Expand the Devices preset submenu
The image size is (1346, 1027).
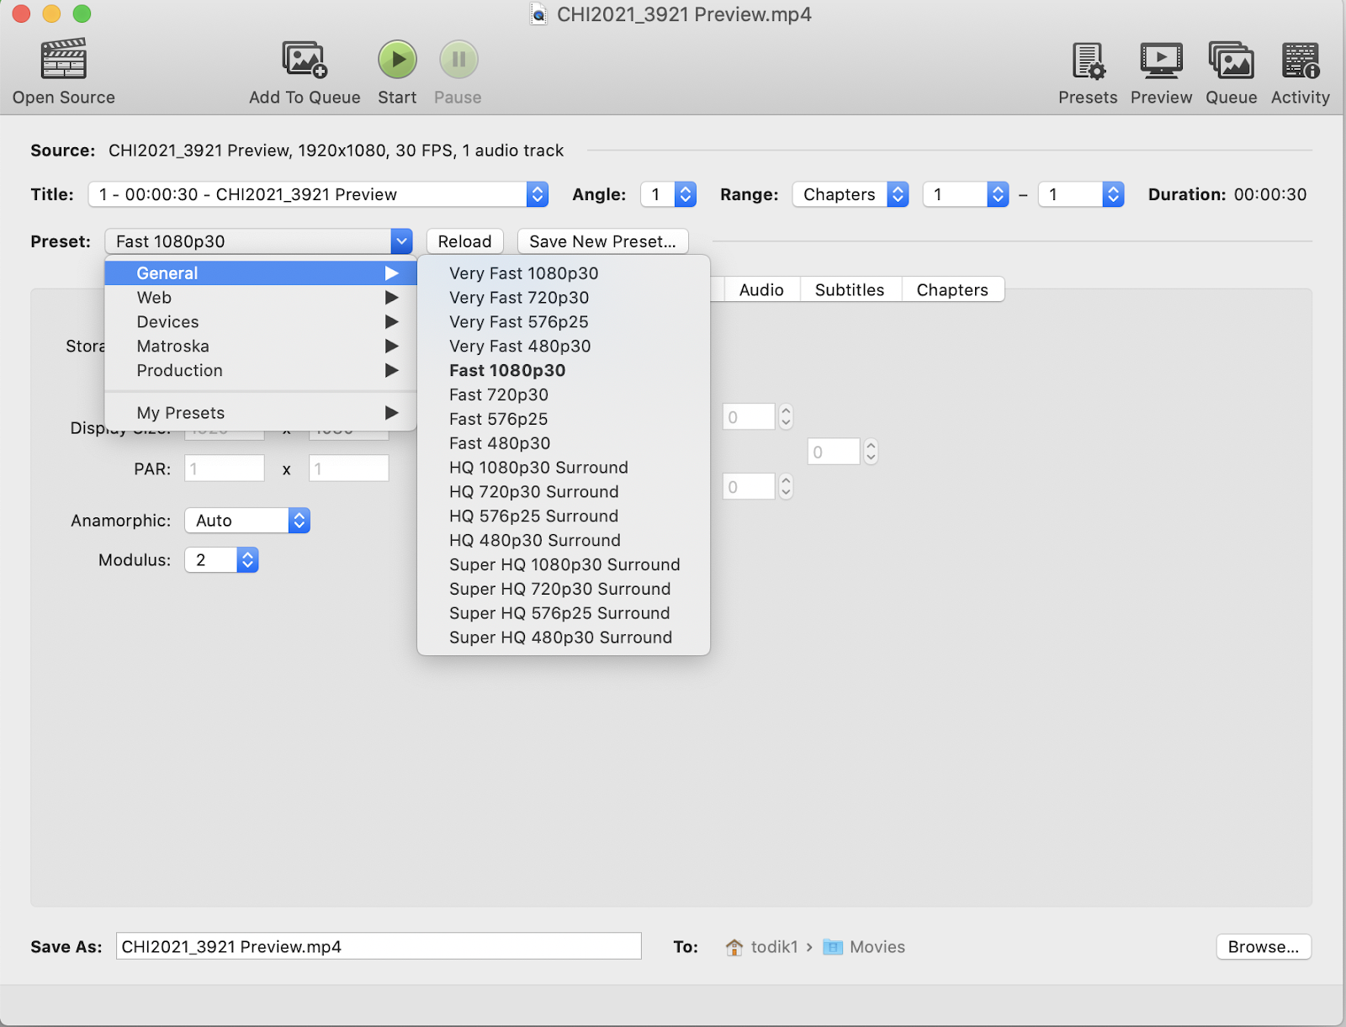pos(261,322)
